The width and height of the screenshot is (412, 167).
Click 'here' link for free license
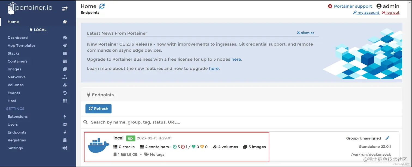point(236,59)
